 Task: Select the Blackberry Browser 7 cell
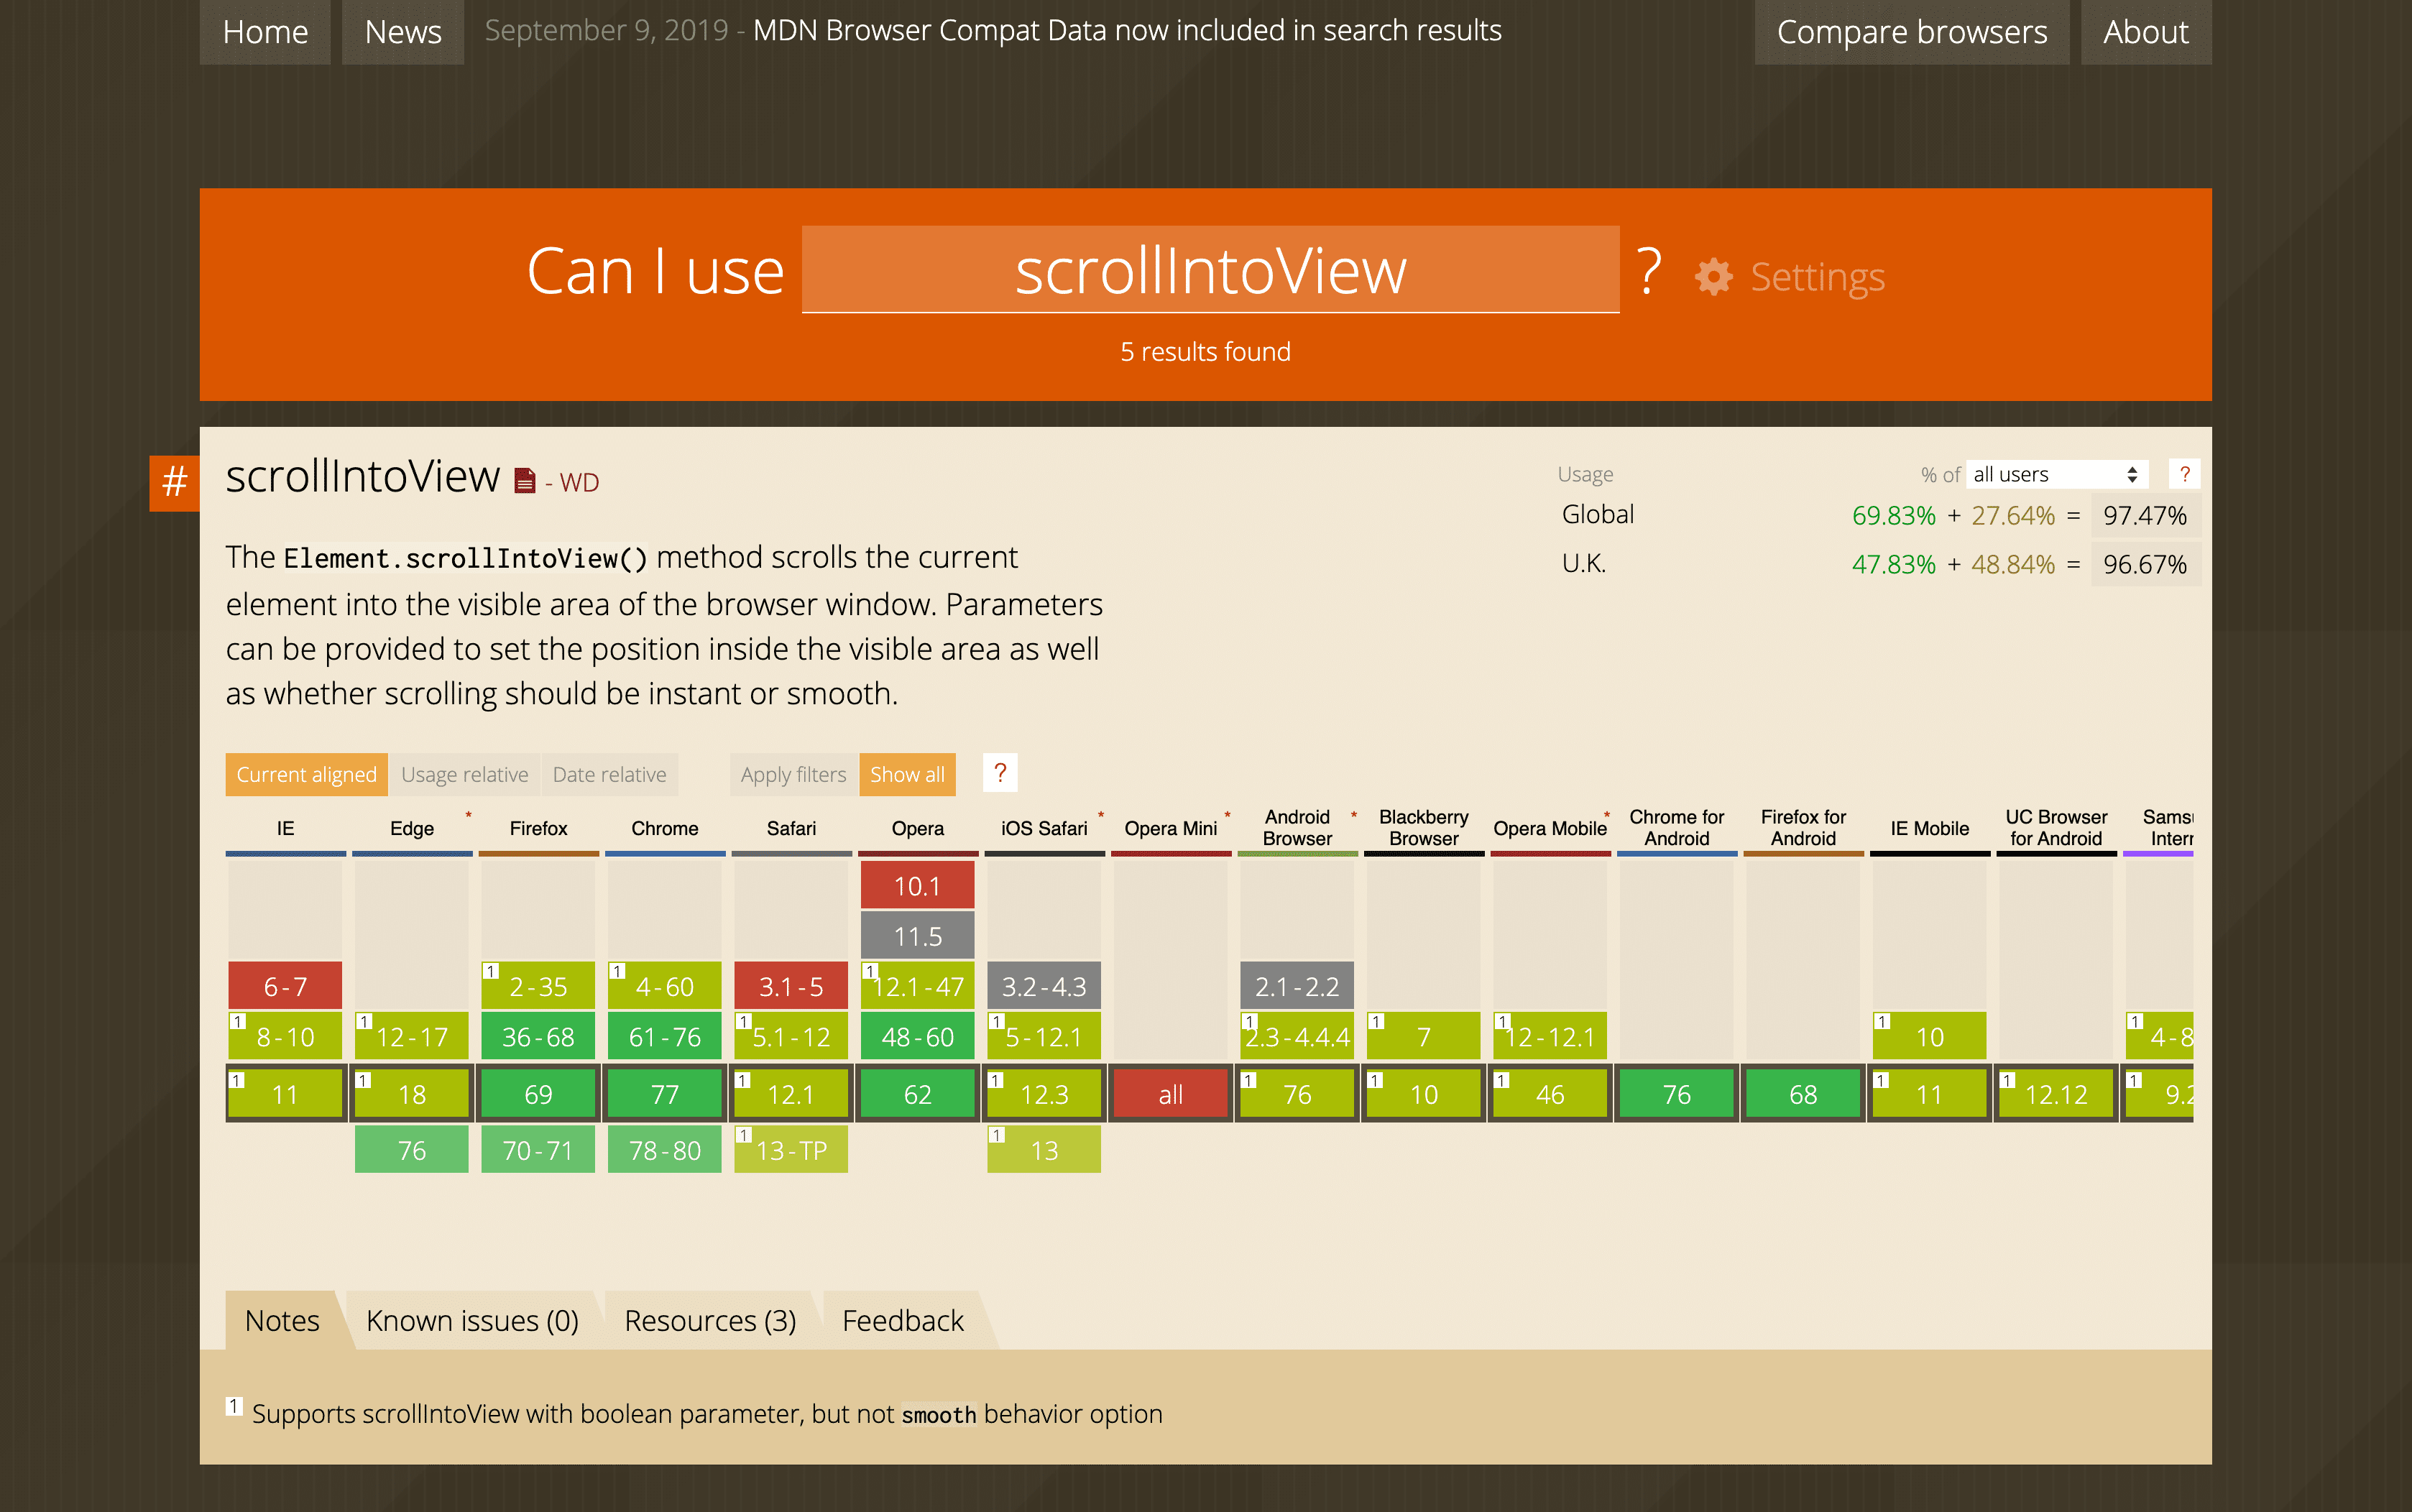click(x=1424, y=1036)
